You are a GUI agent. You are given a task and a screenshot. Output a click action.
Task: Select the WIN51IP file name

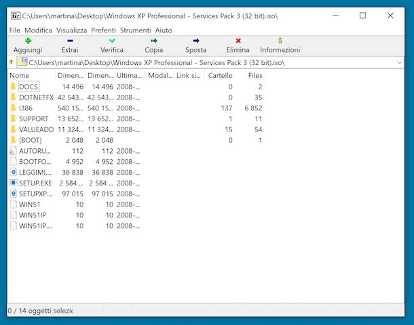point(33,215)
